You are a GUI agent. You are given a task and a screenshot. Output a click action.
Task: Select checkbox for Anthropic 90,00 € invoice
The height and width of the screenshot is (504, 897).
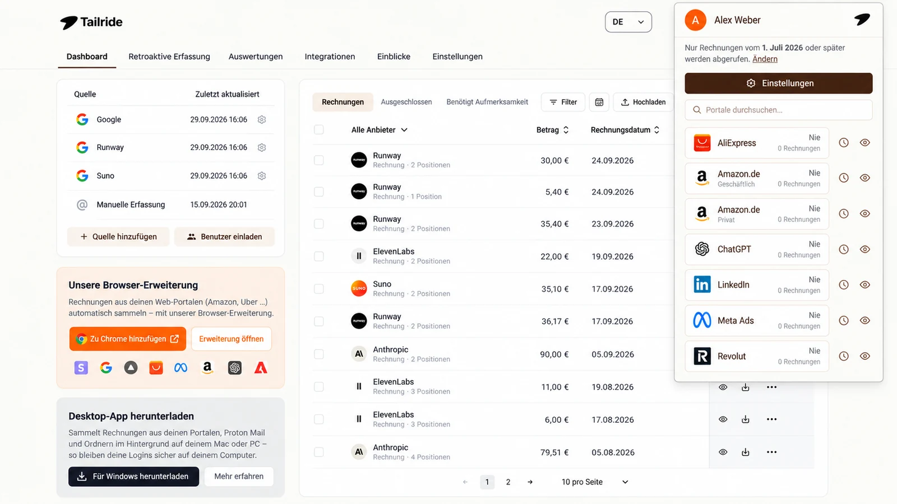pos(319,354)
